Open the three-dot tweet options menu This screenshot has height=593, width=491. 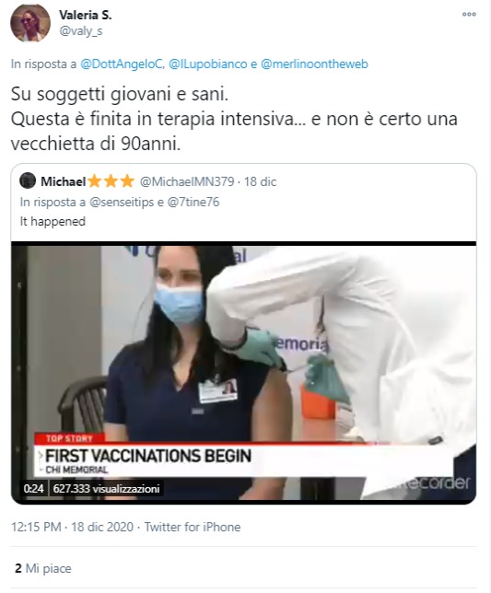click(469, 15)
